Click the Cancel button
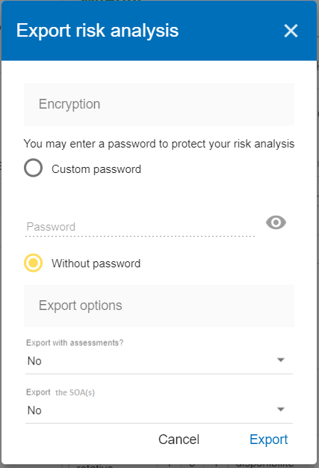 [x=179, y=440]
